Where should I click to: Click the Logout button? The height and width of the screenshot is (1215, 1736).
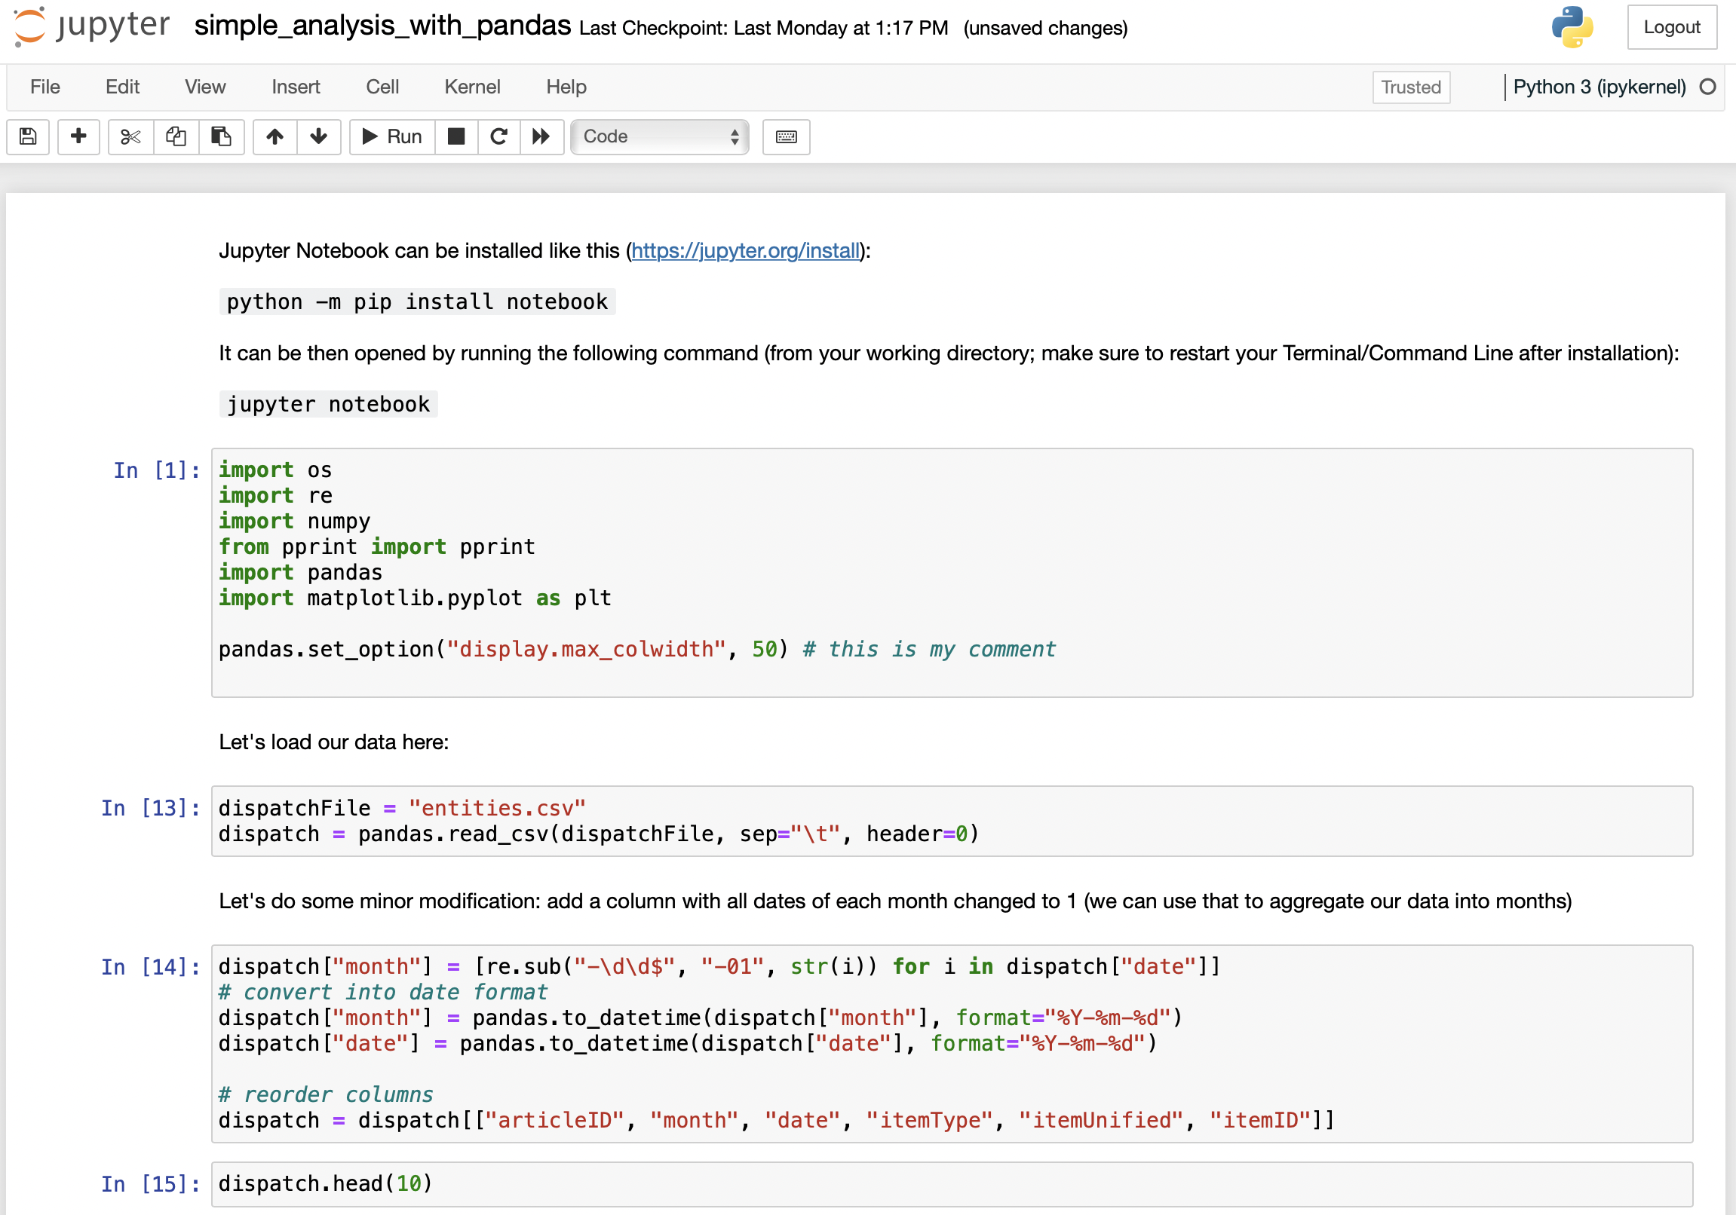click(1671, 27)
